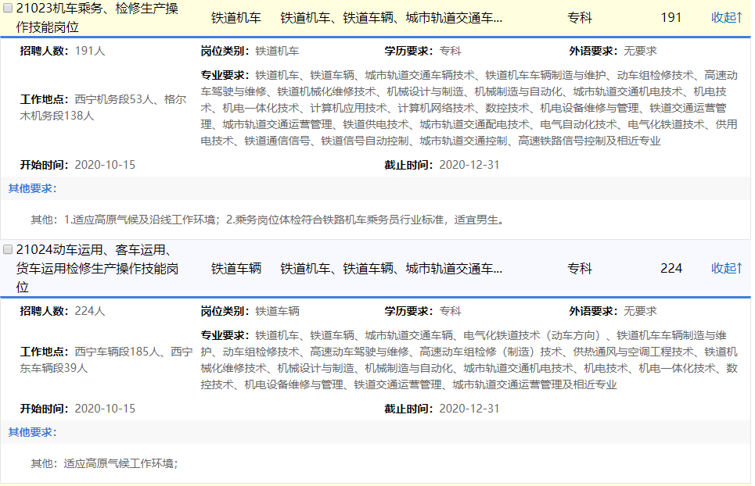
Task: Click the 224 headcount in the header row
Action: [x=671, y=268]
